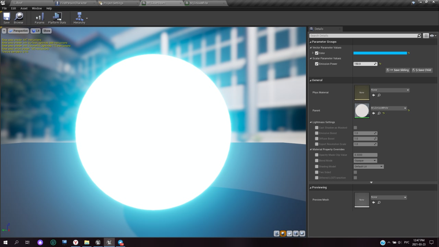
Task: Toggle the Params toolbar icon
Action: tap(39, 18)
